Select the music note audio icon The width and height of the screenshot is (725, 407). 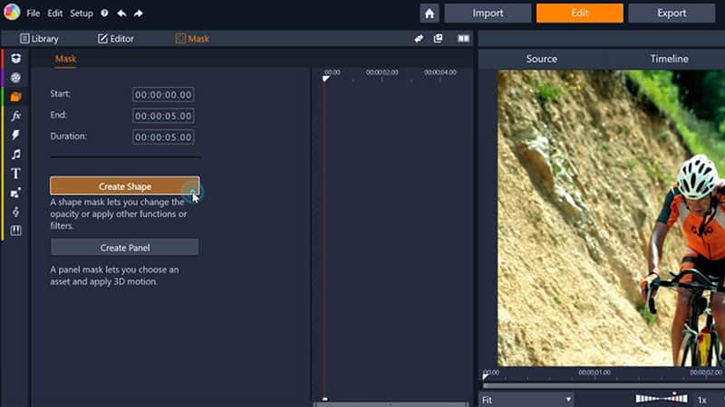coord(16,155)
